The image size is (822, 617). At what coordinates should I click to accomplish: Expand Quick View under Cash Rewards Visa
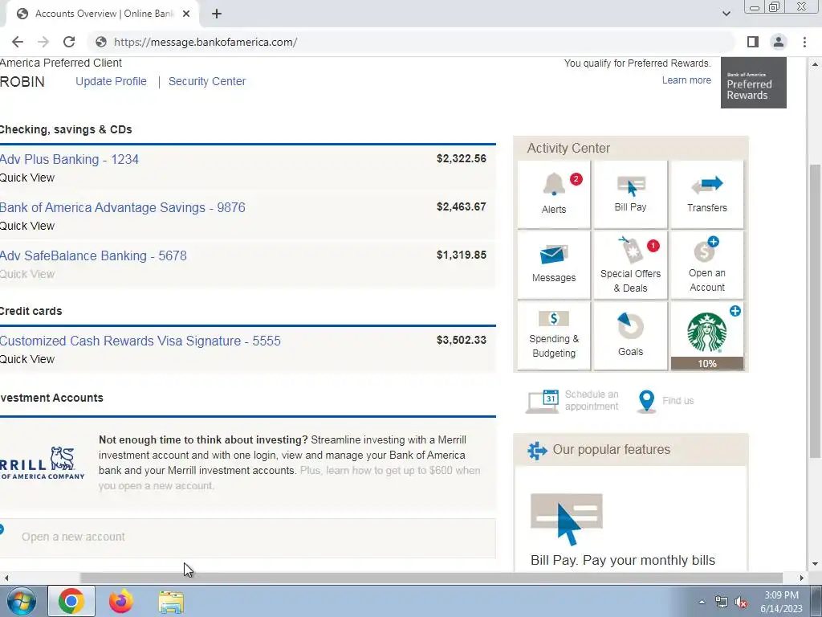coord(27,359)
